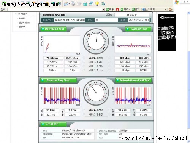Screen dimensions: 190x143
Task: Open the dropdown arrow beside 순위표시
Action: (x=165, y=10)
